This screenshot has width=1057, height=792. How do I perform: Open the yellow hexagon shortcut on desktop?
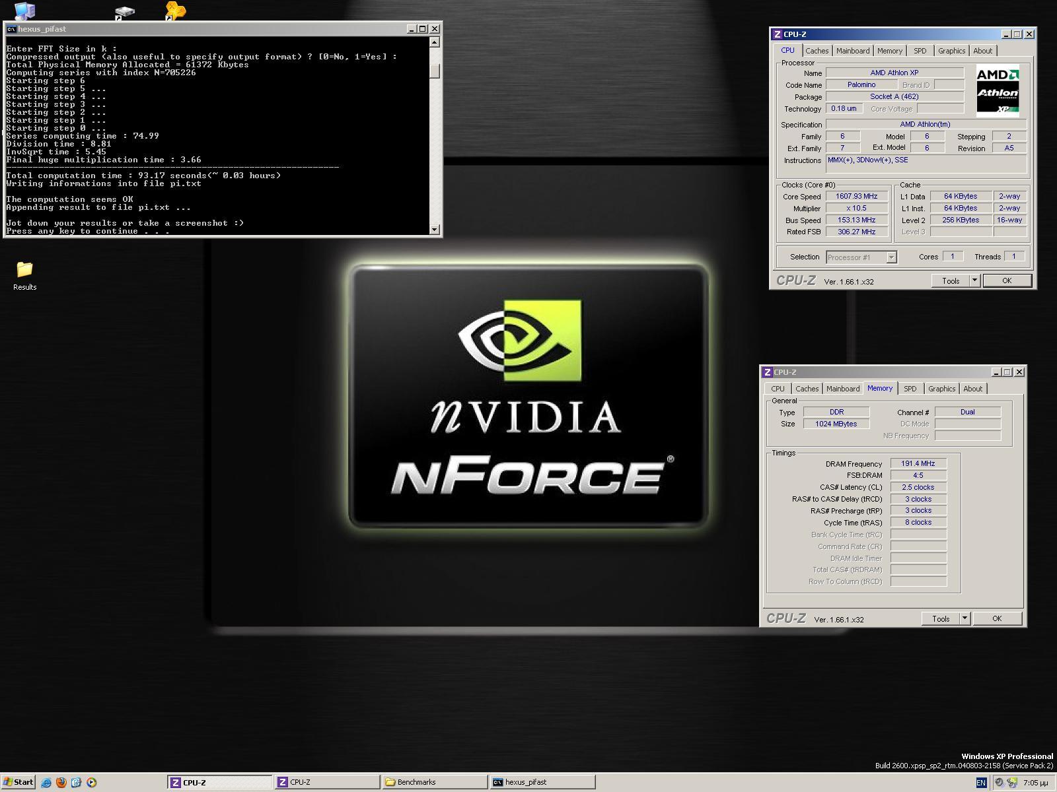coord(175,11)
